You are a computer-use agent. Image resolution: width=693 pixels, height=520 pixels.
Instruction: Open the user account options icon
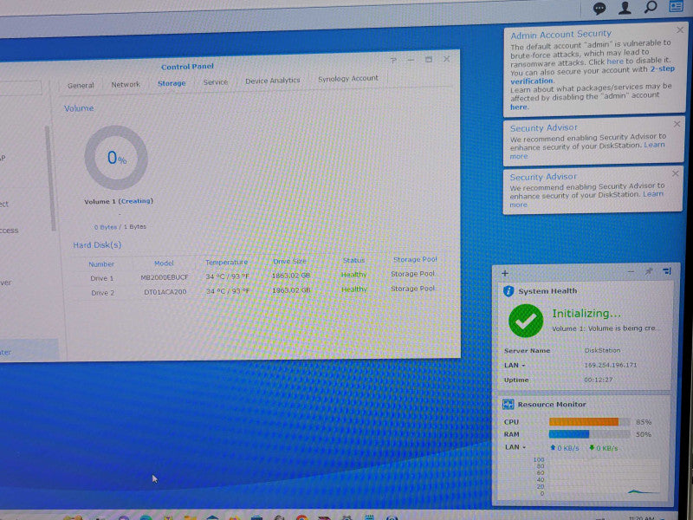(x=625, y=8)
